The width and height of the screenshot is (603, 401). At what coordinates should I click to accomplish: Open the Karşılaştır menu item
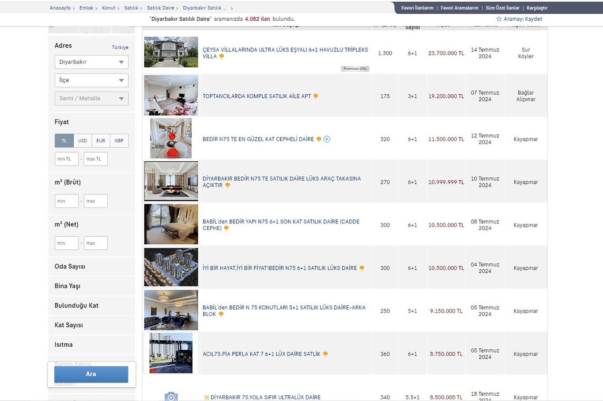[x=537, y=8]
